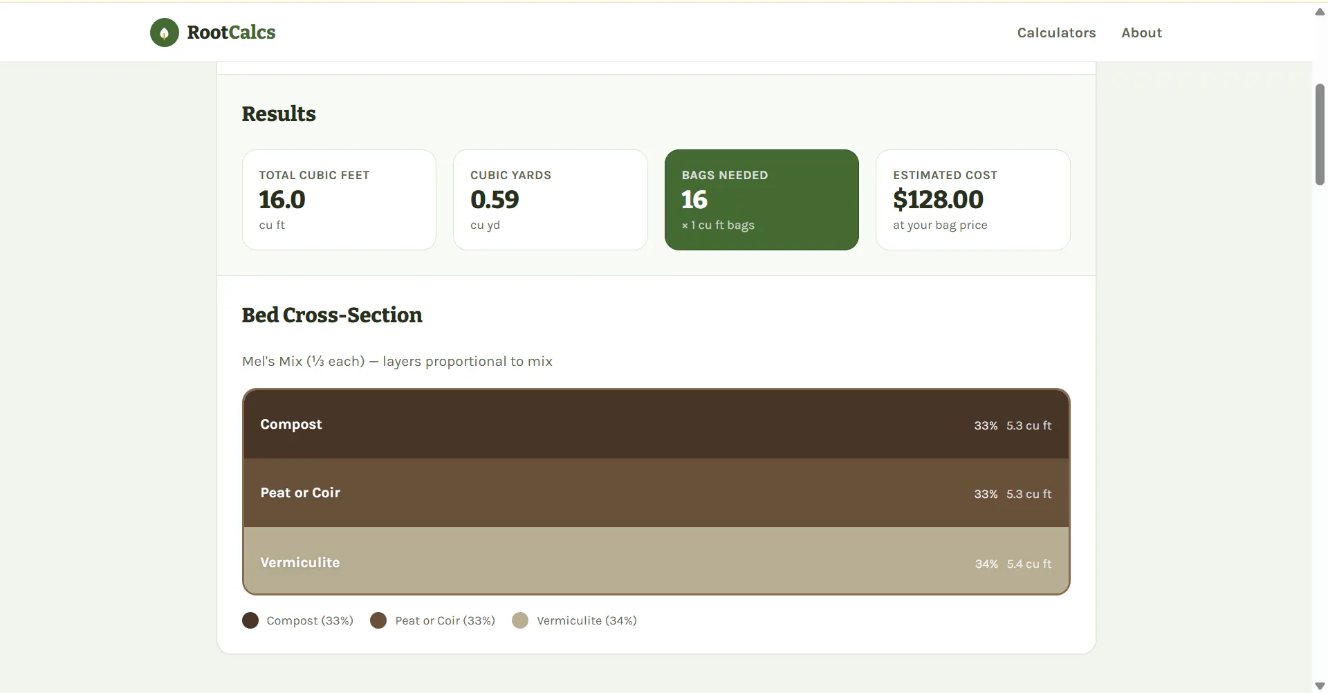This screenshot has height=693, width=1328.
Task: Click the 34% Vermiculite percentage
Action: [986, 564]
